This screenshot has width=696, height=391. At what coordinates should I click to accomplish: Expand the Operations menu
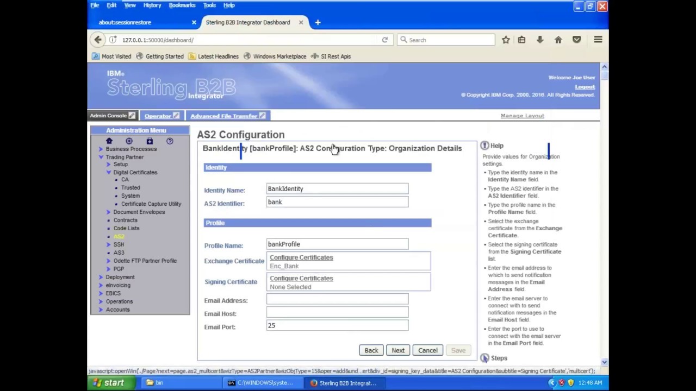click(101, 301)
